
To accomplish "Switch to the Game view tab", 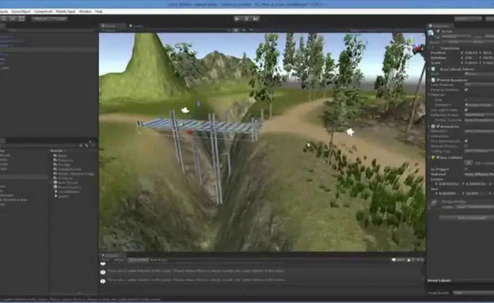I will [x=136, y=26].
